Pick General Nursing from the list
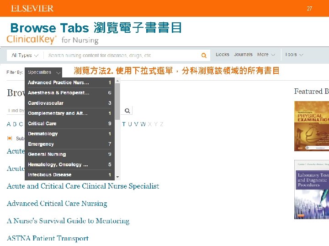 [69, 154]
